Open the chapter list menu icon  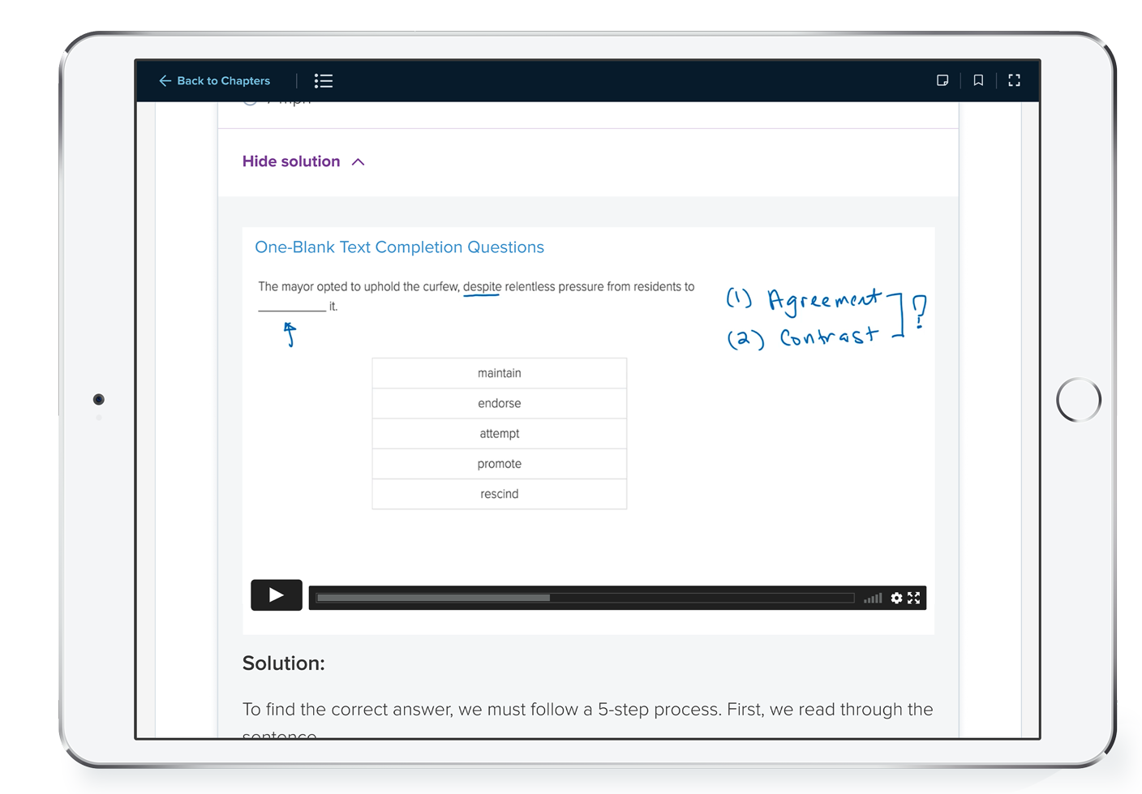coord(324,81)
